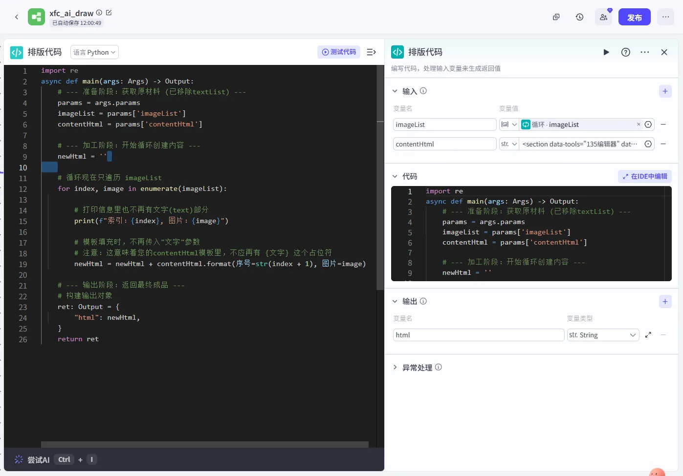Collapse the 输出 section
683x476 pixels.
coord(395,302)
